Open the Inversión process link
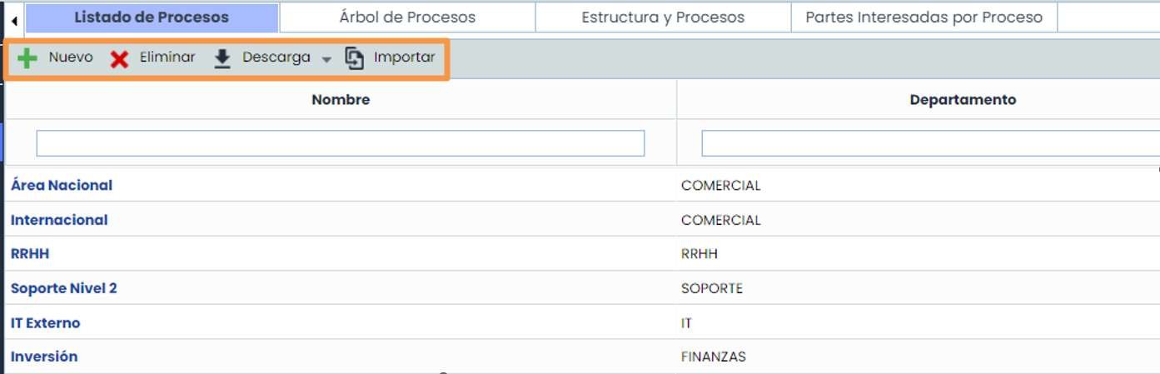Viewport: 1160px width, 374px height. tap(44, 357)
